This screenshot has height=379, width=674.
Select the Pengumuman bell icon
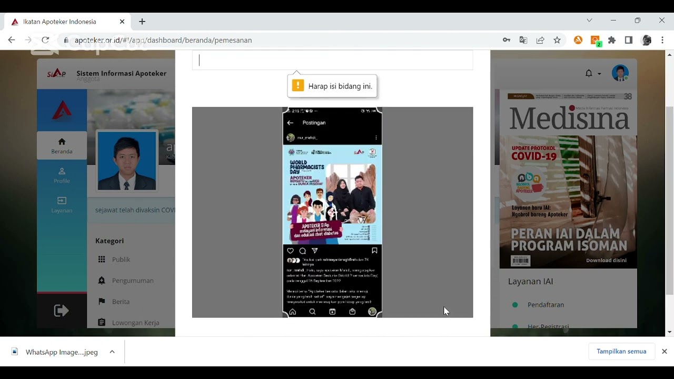tap(102, 281)
